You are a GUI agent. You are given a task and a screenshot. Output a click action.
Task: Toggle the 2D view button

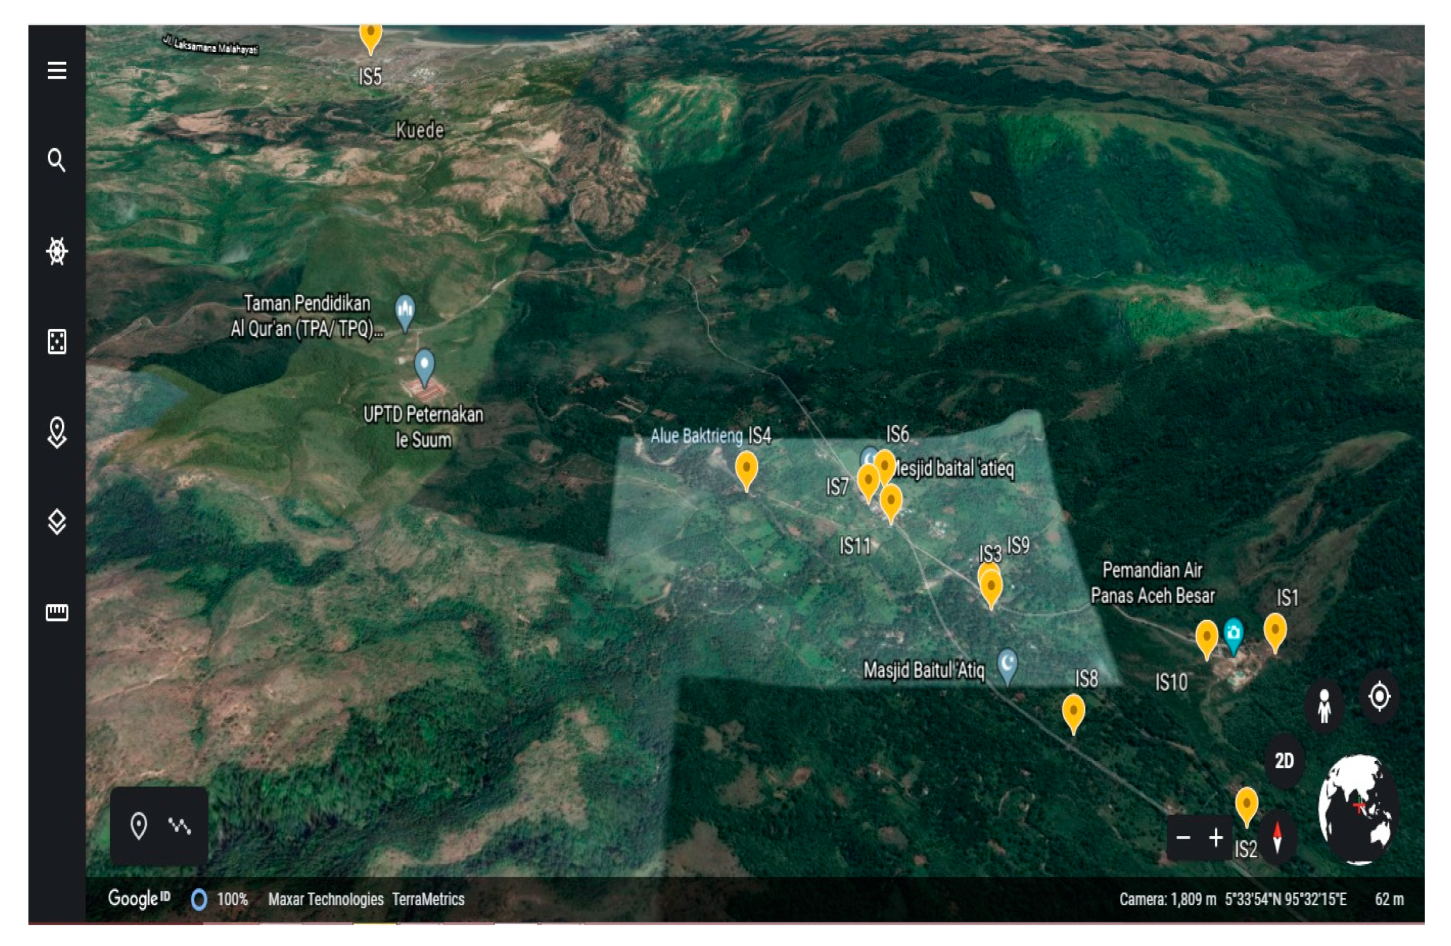pos(1284,761)
